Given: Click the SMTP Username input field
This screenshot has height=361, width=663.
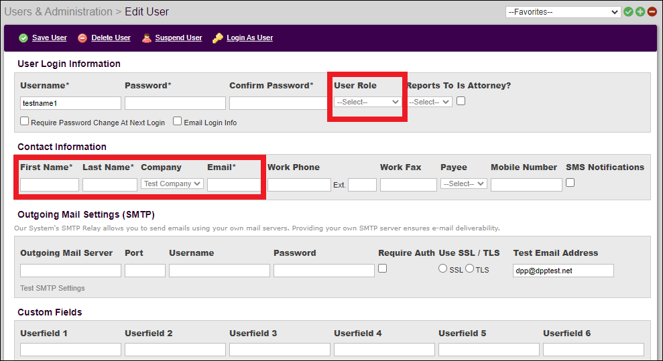Looking at the screenshot, I should (219, 271).
